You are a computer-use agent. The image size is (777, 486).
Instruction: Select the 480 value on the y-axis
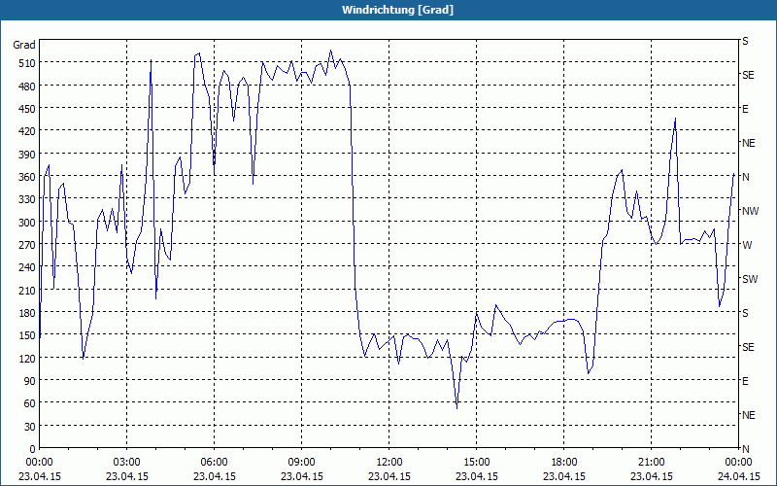coord(27,87)
